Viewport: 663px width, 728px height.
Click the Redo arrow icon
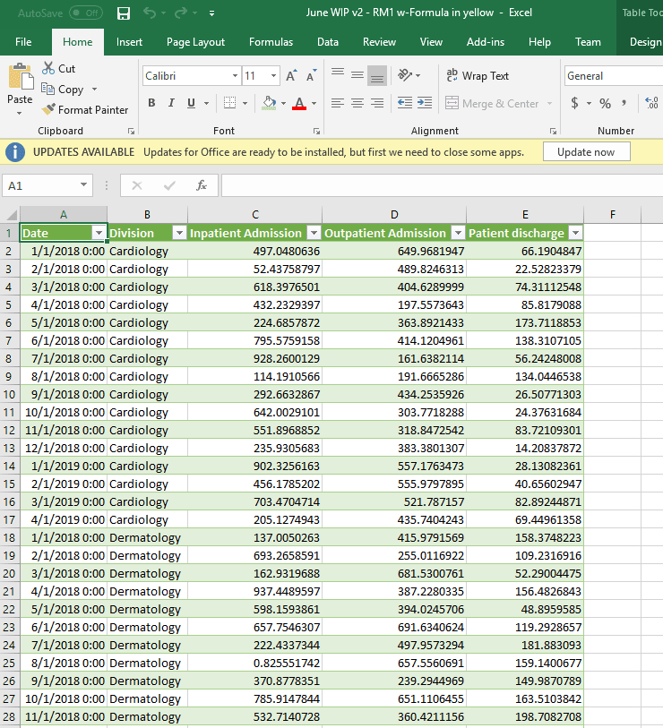181,13
